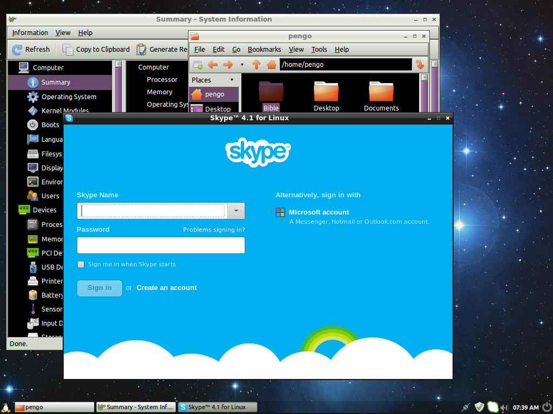This screenshot has height=414, width=553.
Task: Click Refresh in the System Information toolbar
Action: [x=31, y=50]
